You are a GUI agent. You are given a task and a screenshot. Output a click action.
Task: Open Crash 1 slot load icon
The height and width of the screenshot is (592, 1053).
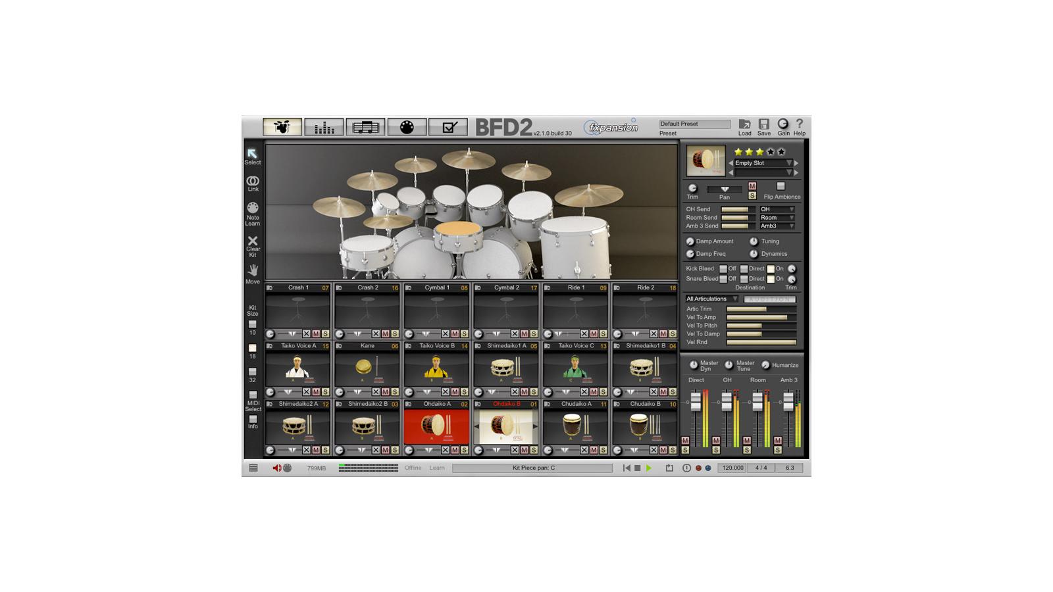[270, 288]
